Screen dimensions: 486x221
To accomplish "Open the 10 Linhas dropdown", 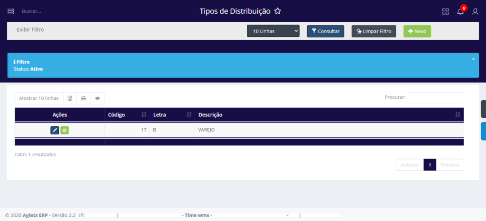I will 273,31.
